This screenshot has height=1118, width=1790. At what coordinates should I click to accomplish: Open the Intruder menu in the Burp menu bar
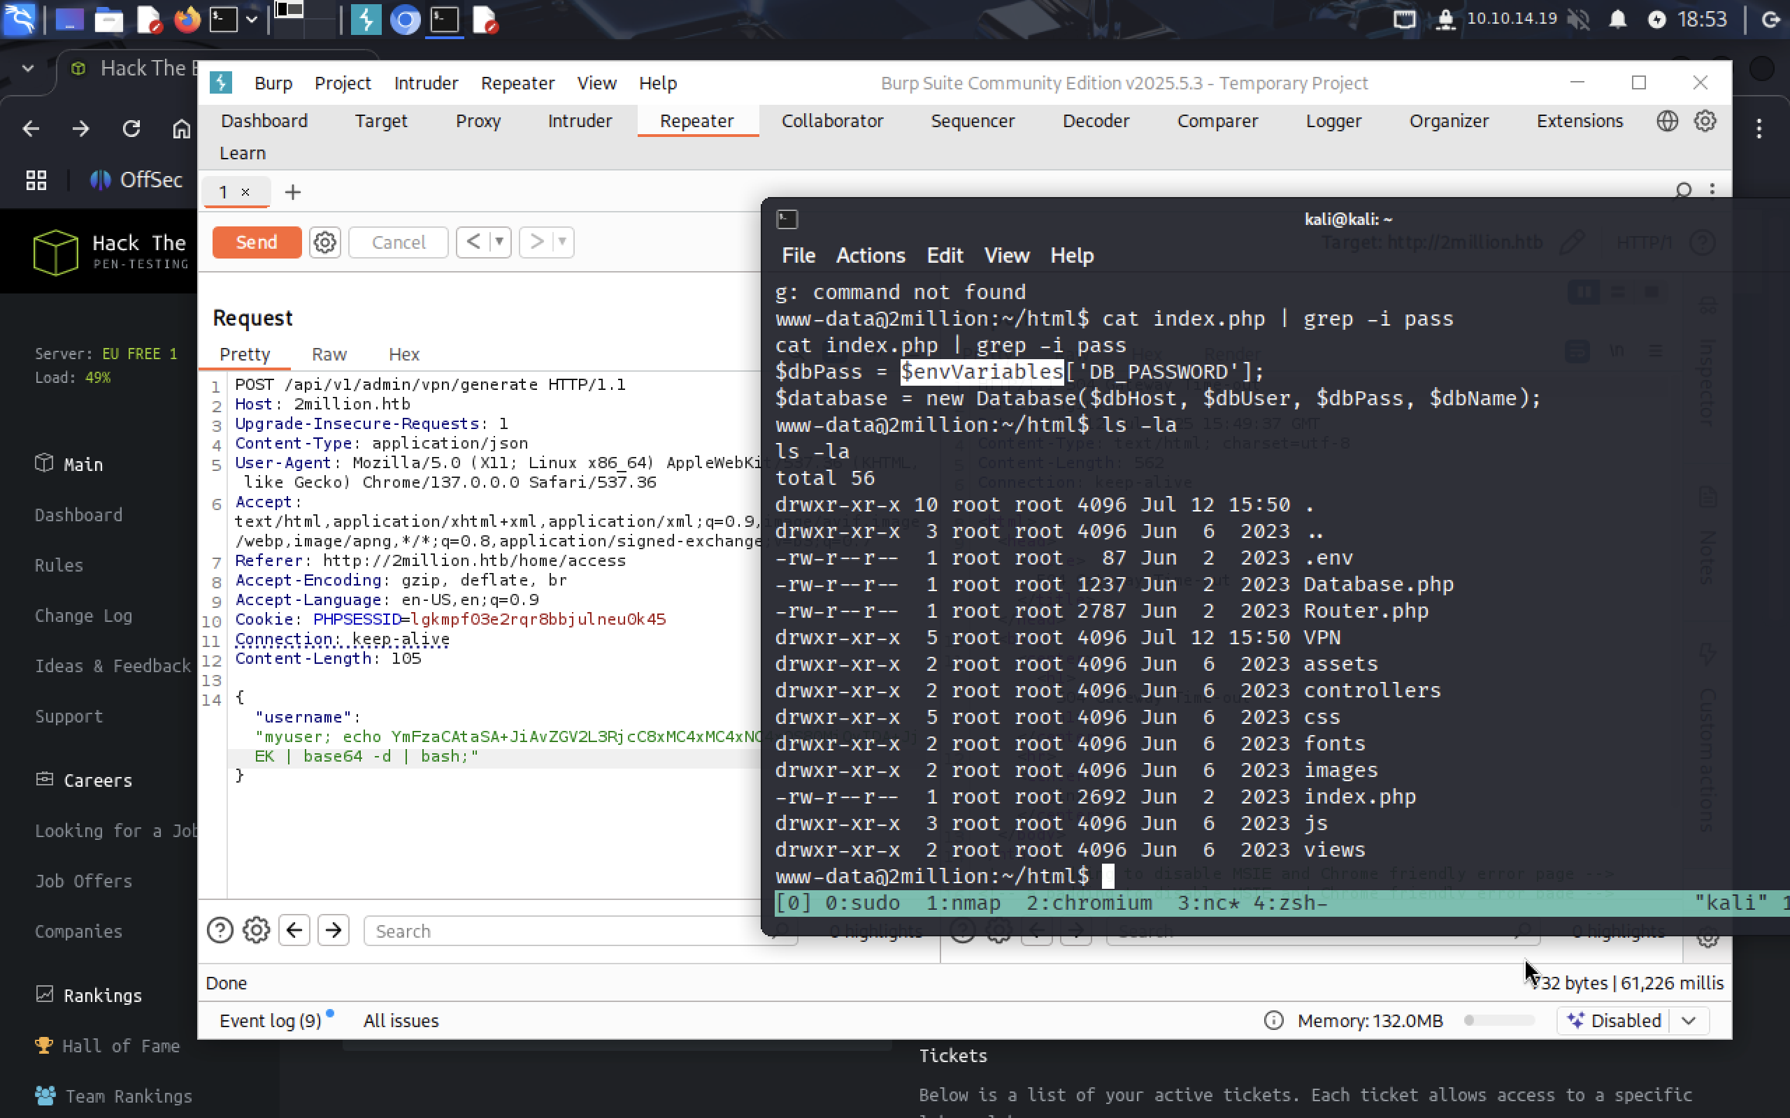coord(426,83)
